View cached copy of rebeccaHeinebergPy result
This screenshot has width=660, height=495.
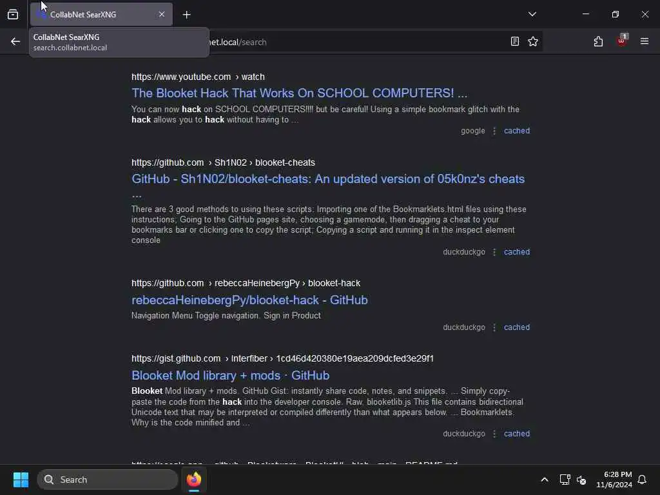click(x=517, y=327)
